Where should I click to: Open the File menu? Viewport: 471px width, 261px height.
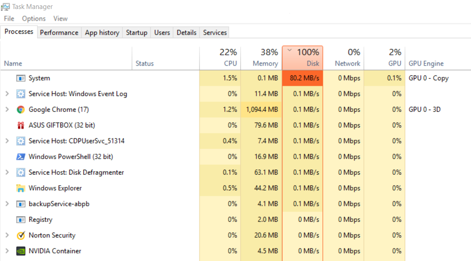pos(9,18)
